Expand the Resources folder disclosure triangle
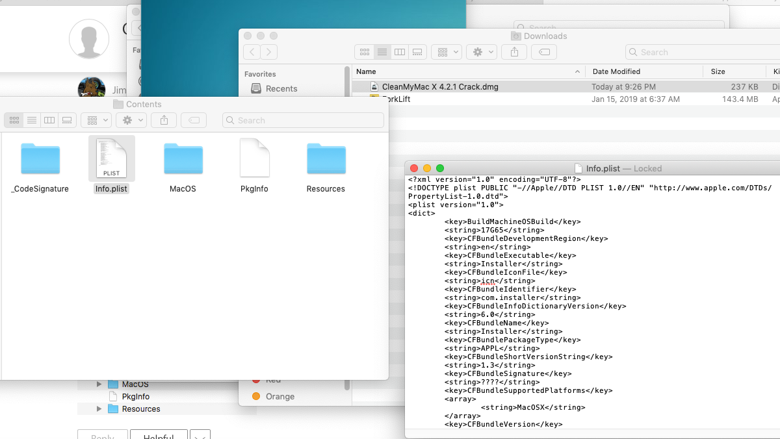Screen dimensions: 780x439 [99, 408]
